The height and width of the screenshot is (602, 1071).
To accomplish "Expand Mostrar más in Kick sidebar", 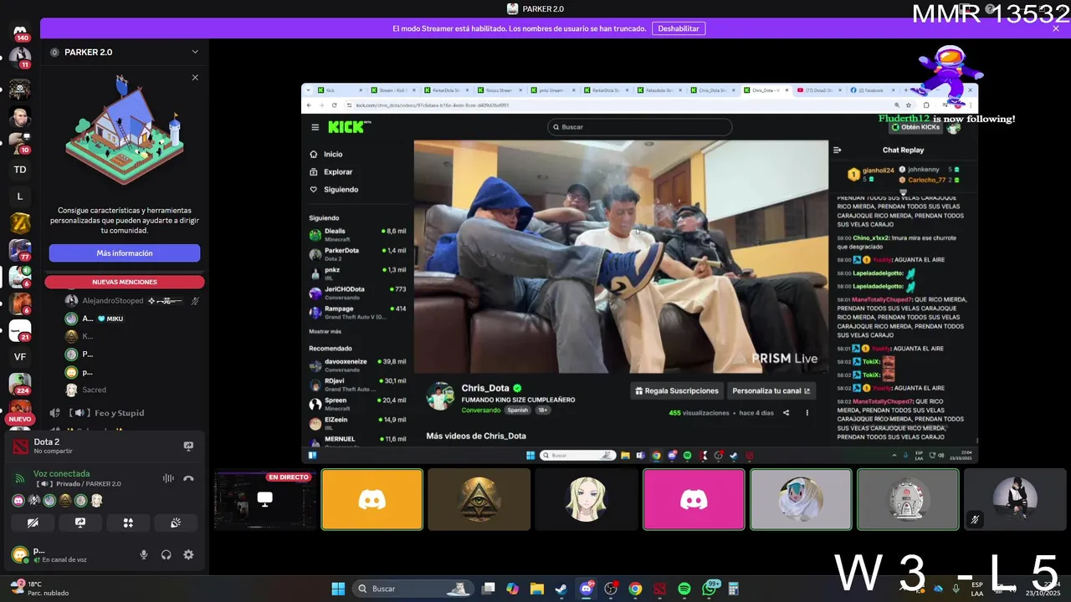I will click(325, 332).
